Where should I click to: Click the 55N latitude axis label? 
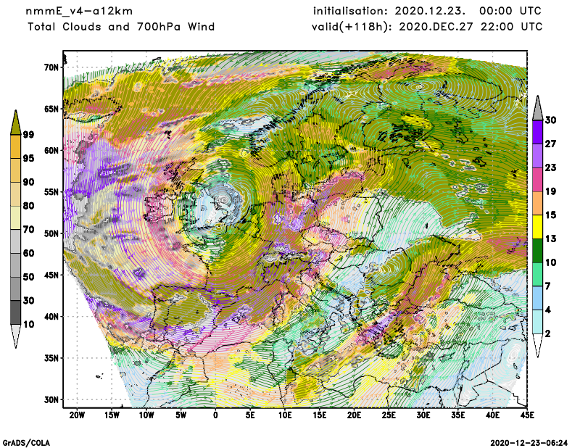(50, 192)
